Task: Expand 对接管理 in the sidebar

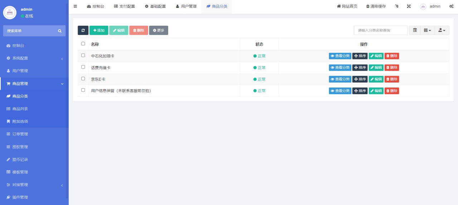Action: pos(34,185)
